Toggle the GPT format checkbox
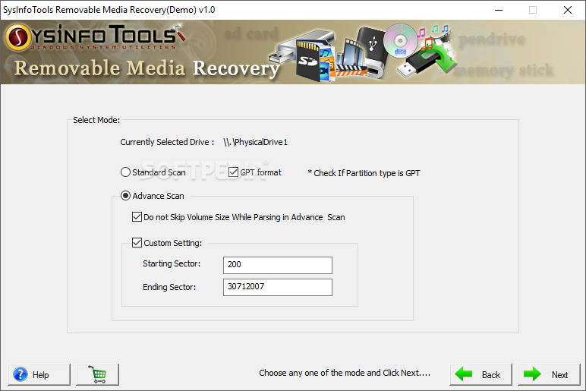586x391 pixels. click(233, 172)
